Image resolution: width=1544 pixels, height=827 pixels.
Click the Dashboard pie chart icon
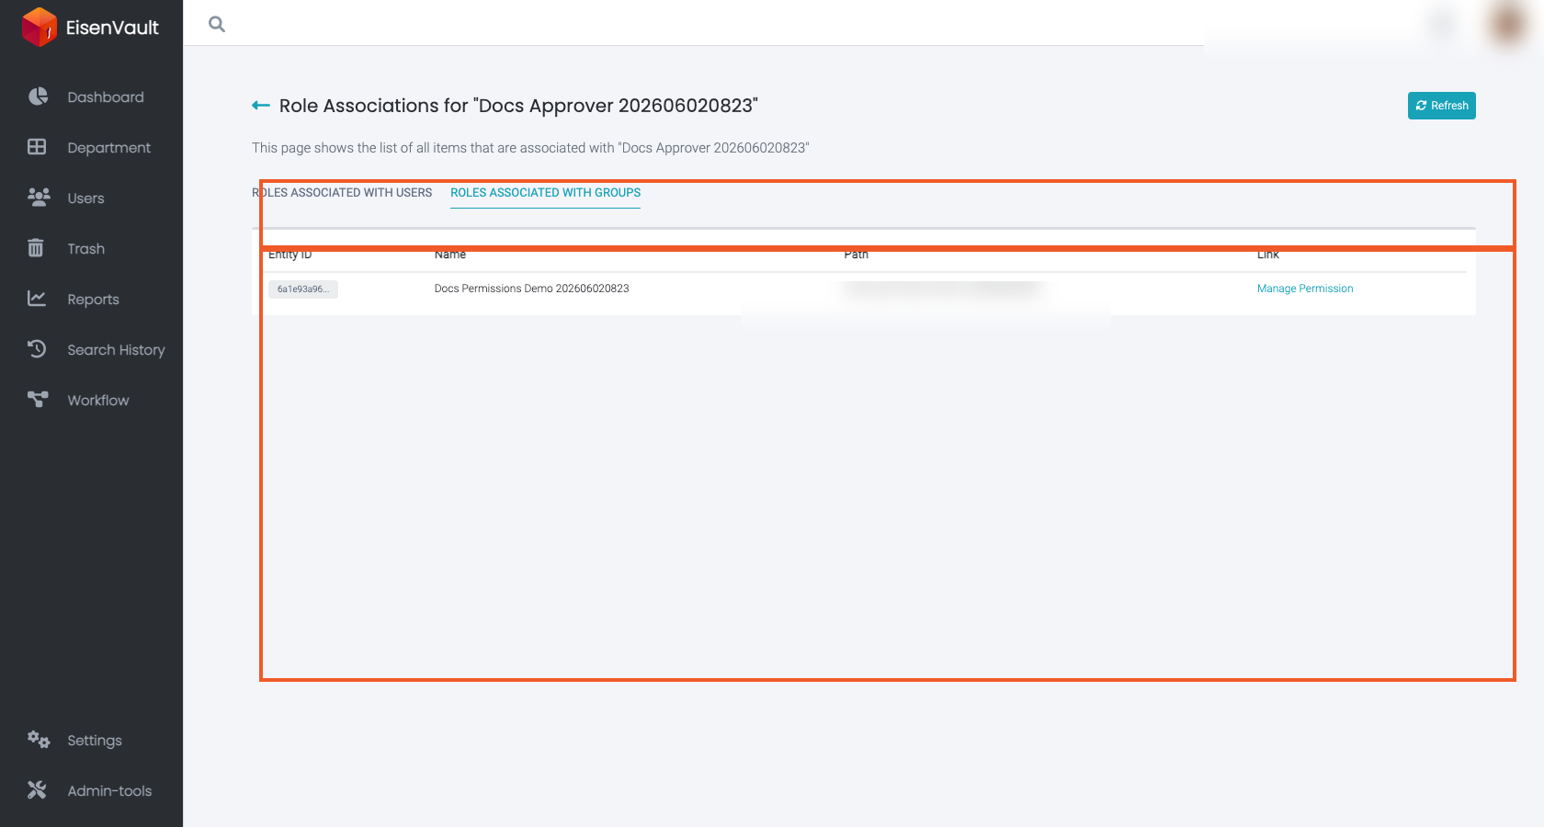(38, 96)
